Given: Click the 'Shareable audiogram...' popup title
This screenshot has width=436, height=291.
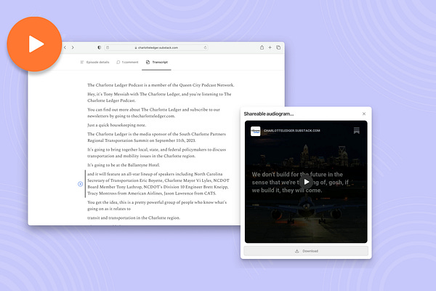Looking at the screenshot, I should tap(269, 114).
